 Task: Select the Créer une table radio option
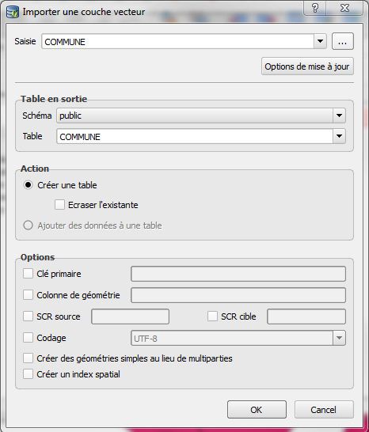(x=29, y=185)
